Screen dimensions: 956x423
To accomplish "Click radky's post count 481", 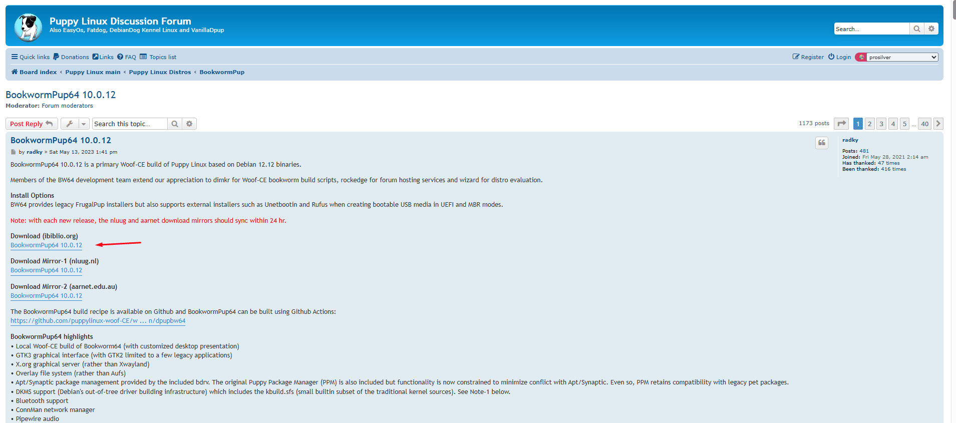I will tap(864, 151).
